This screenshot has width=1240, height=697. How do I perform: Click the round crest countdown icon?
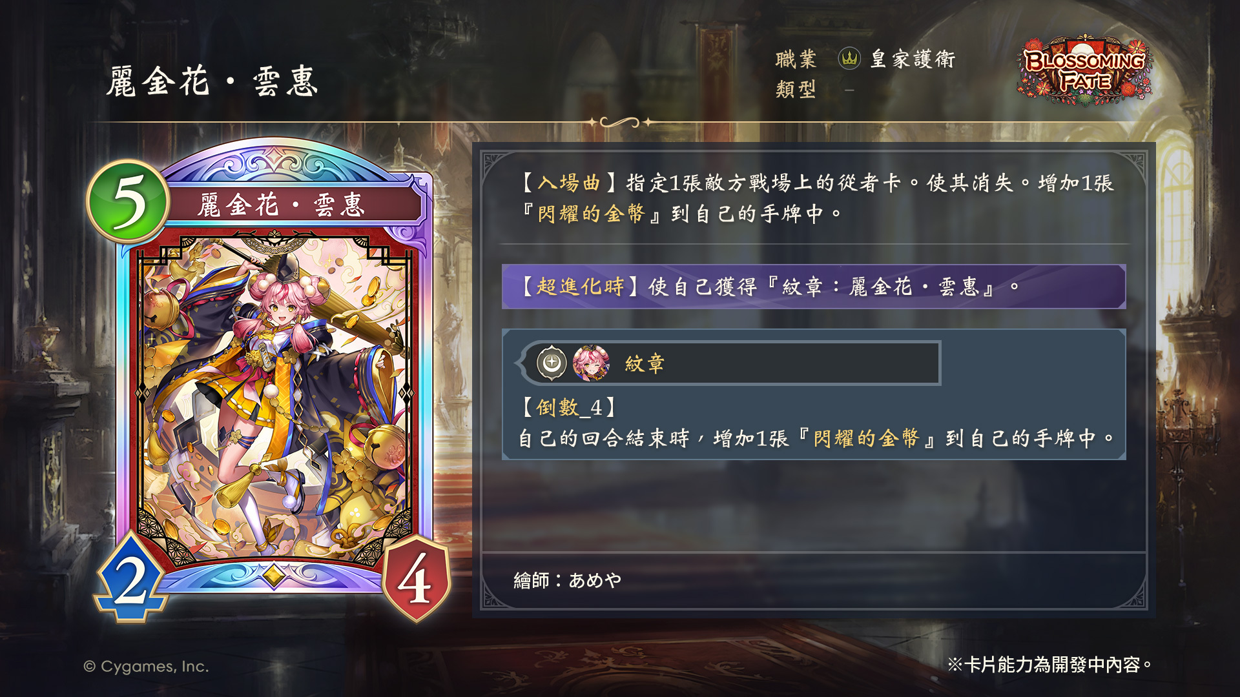click(552, 363)
